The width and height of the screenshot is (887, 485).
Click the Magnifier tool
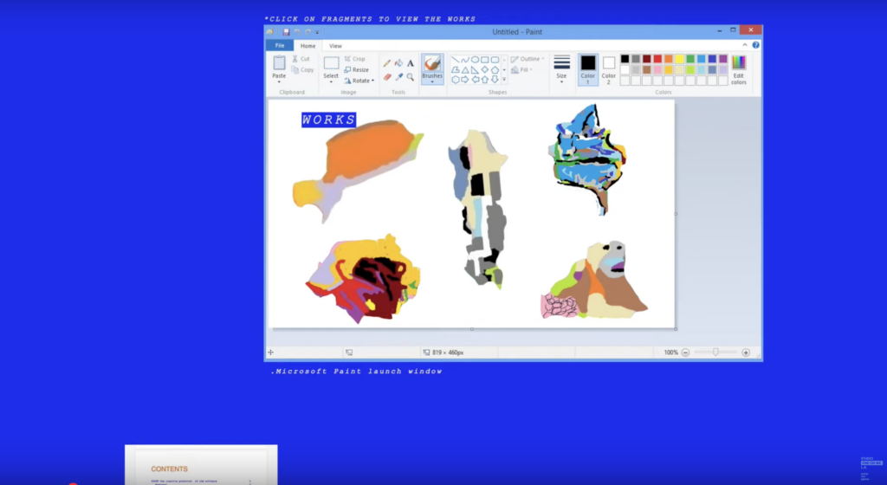411,77
